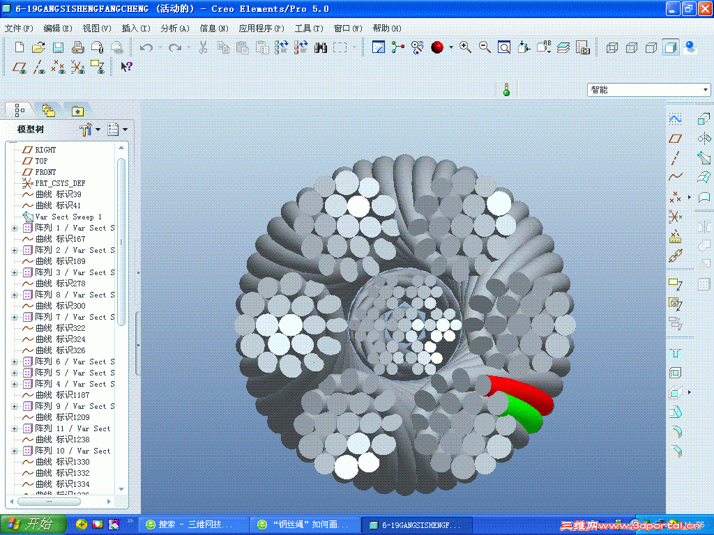Click the red spin center icon
The height and width of the screenshot is (535, 714).
coord(437,47)
